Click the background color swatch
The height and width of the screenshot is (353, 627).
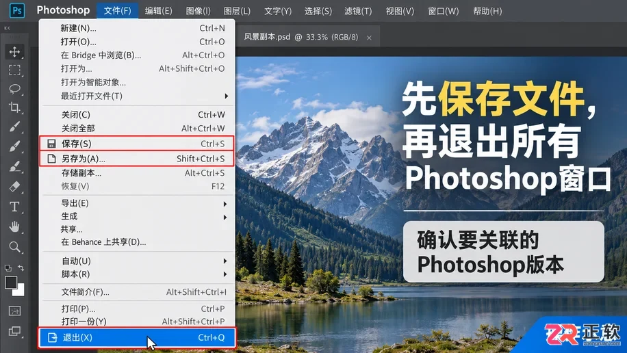[19, 291]
